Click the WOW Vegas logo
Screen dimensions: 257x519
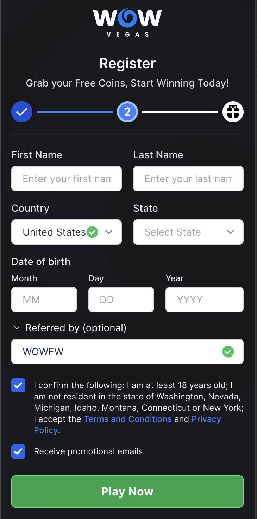[x=127, y=22]
